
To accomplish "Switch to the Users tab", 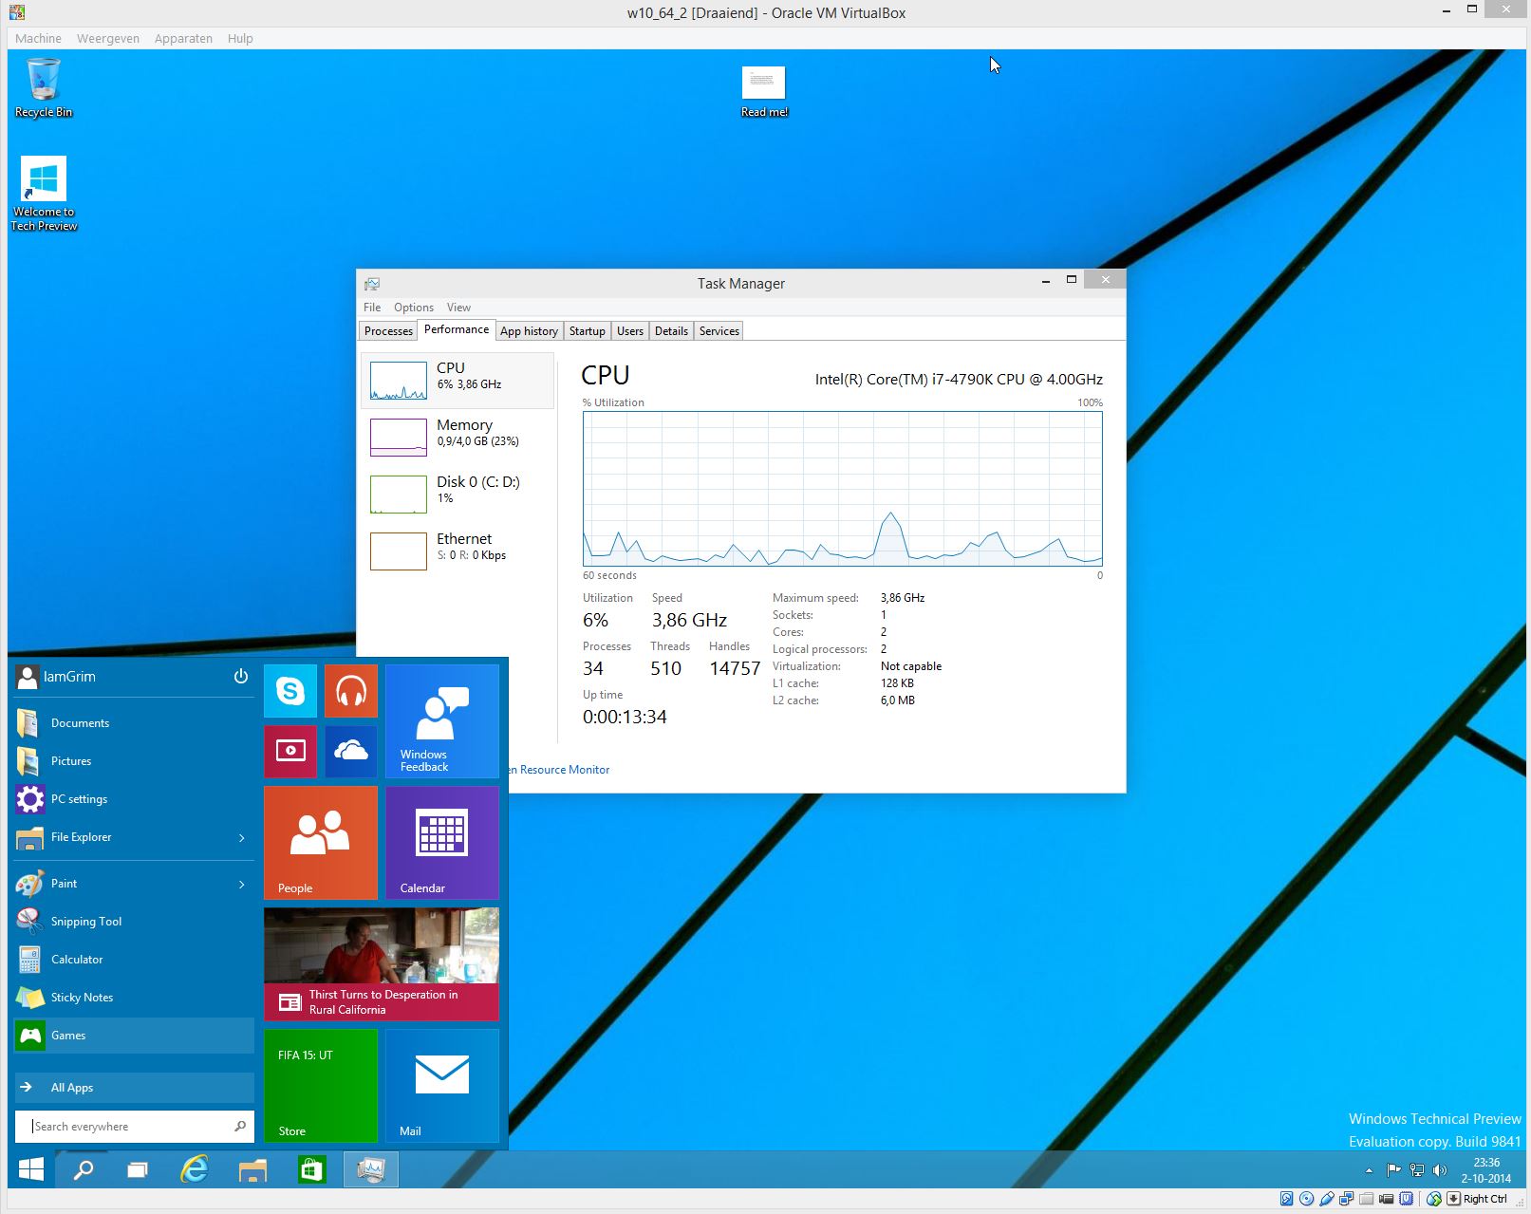I will (x=629, y=331).
